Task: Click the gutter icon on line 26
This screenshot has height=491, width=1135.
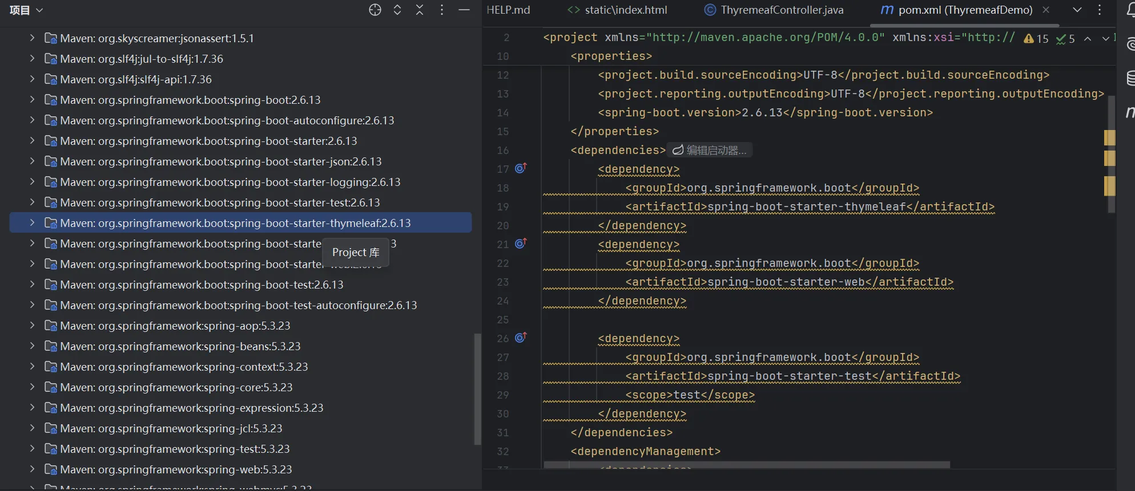Action: (x=520, y=338)
